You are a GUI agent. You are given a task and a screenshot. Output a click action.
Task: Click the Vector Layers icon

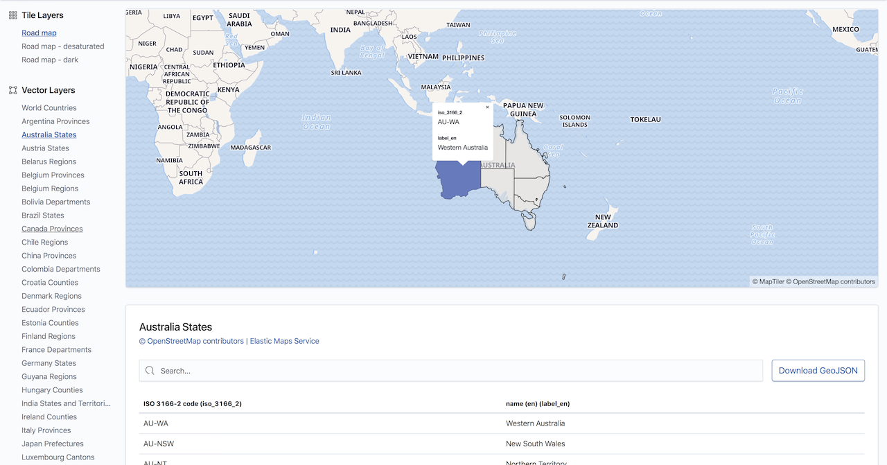pyautogui.click(x=12, y=90)
